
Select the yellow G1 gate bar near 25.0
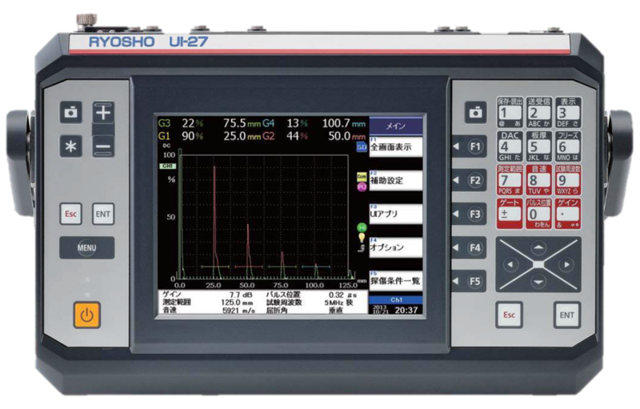tap(215, 267)
